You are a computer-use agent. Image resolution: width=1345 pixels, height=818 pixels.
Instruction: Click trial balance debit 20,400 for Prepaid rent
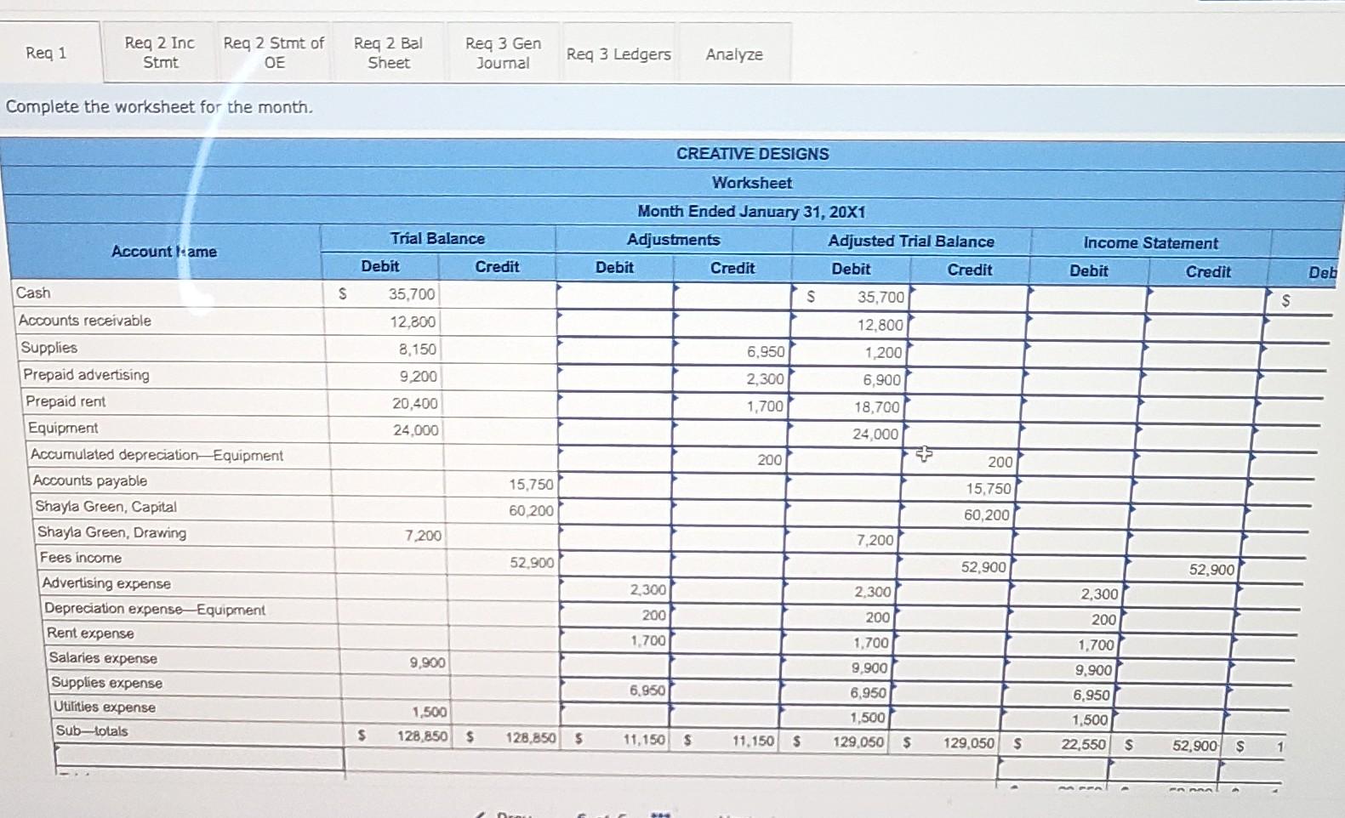[415, 403]
